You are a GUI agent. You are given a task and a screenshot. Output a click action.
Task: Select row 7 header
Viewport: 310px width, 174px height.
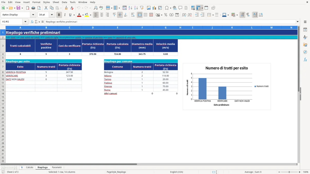tap(3, 67)
